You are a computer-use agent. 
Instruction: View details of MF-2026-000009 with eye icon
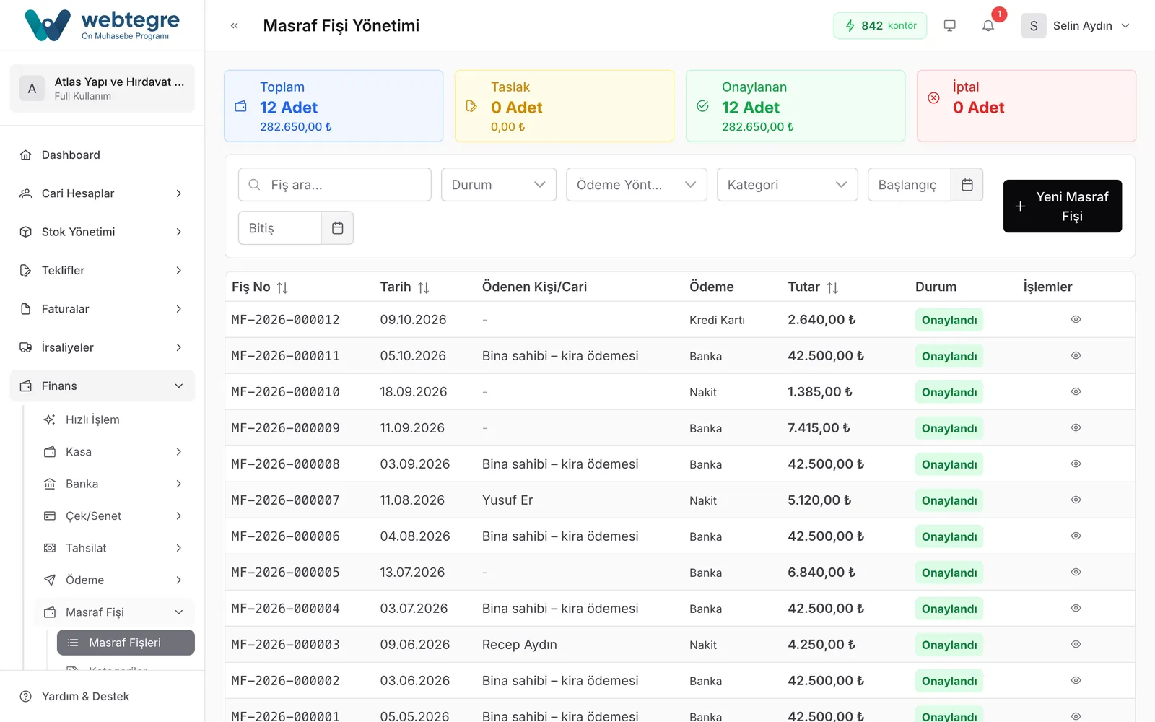pyautogui.click(x=1076, y=427)
